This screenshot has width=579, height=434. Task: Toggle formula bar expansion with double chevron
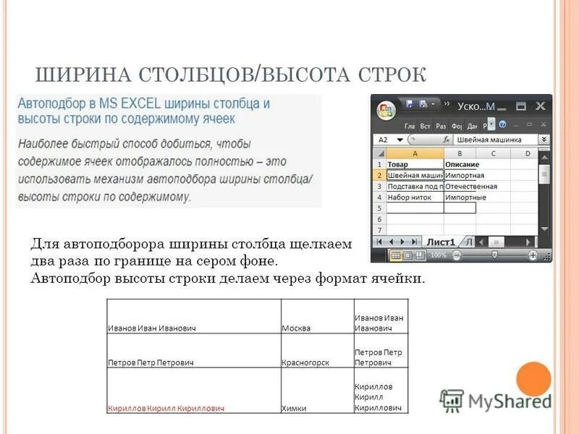click(x=544, y=139)
